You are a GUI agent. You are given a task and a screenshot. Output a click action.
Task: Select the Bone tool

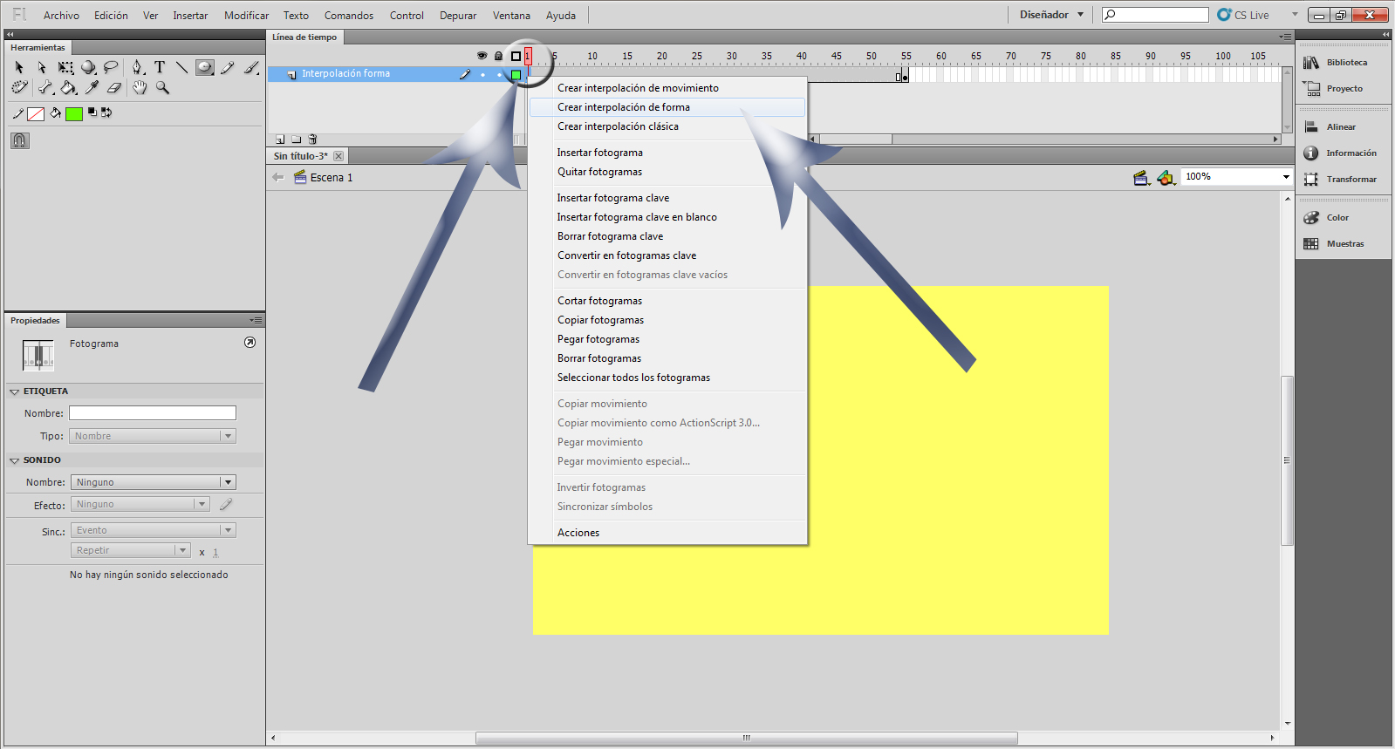pyautogui.click(x=45, y=88)
